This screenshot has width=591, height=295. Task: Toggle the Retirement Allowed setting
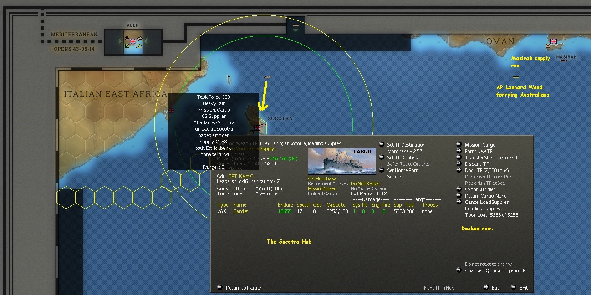(x=328, y=183)
